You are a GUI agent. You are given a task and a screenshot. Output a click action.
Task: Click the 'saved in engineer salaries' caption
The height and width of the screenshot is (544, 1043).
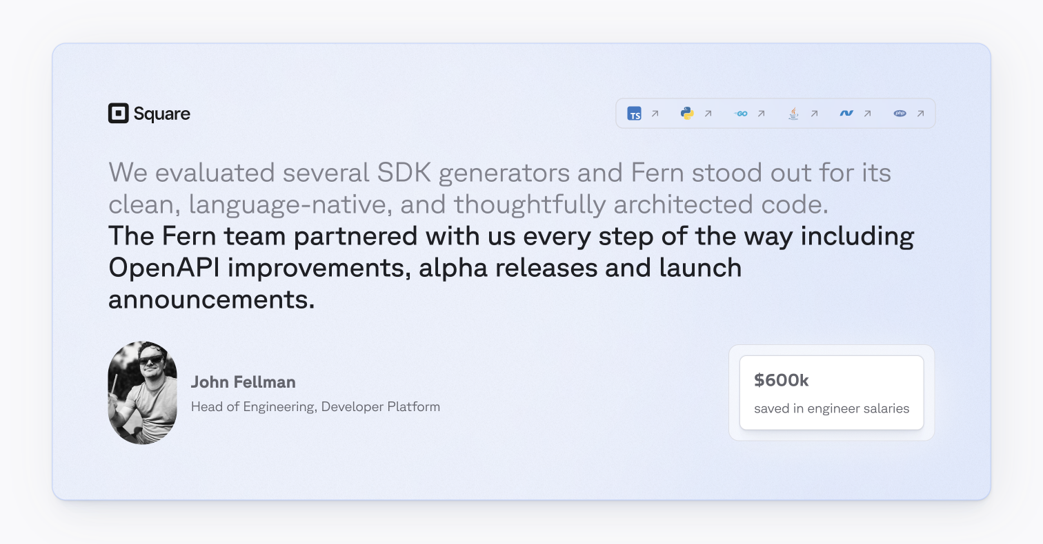pyautogui.click(x=831, y=408)
